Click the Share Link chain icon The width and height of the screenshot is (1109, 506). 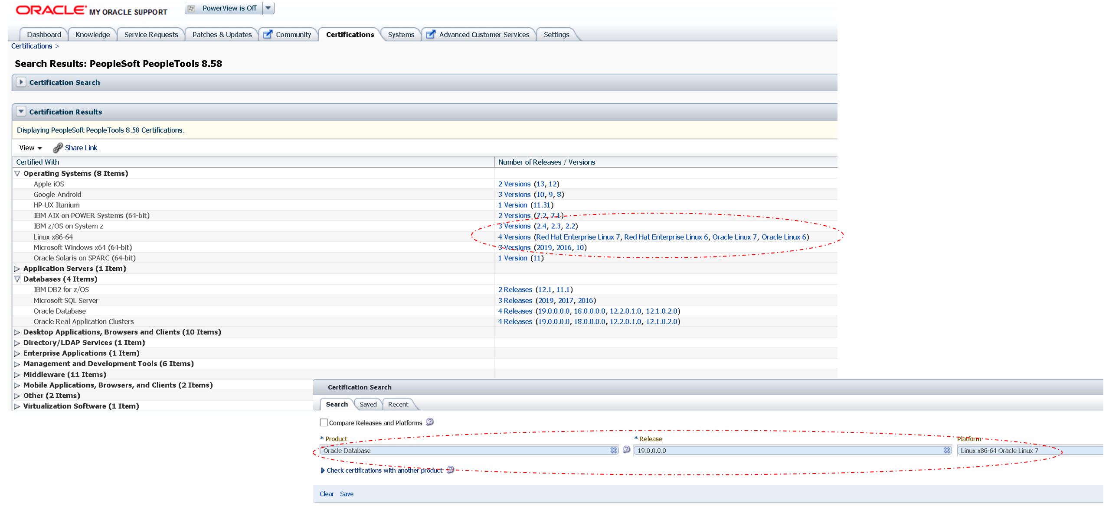(x=57, y=148)
